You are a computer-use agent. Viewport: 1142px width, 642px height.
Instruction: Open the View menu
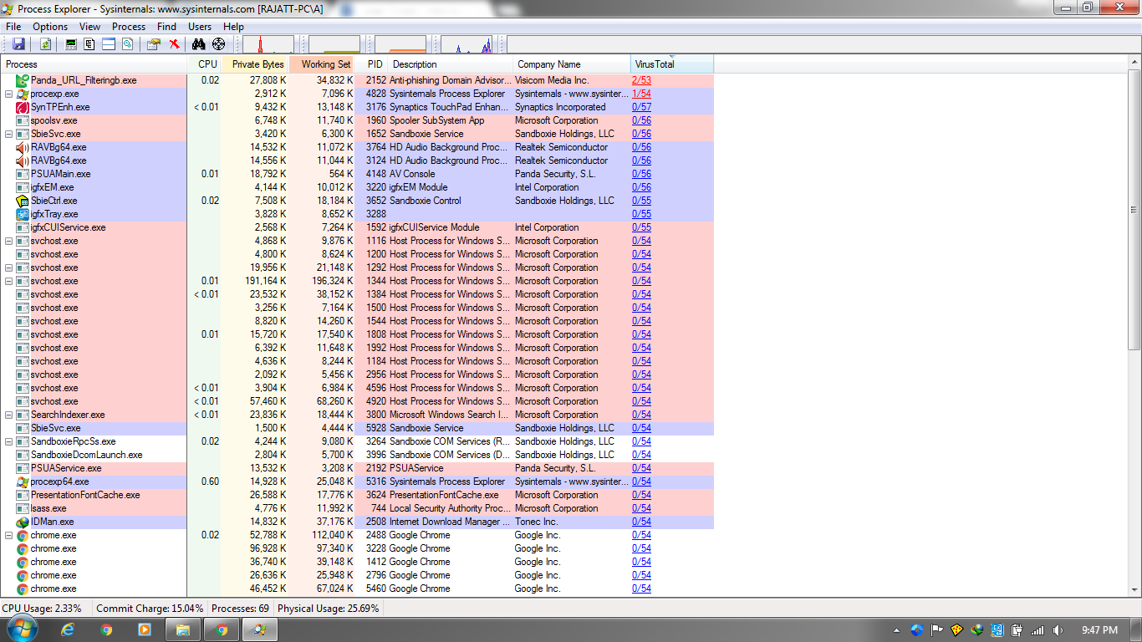click(89, 27)
